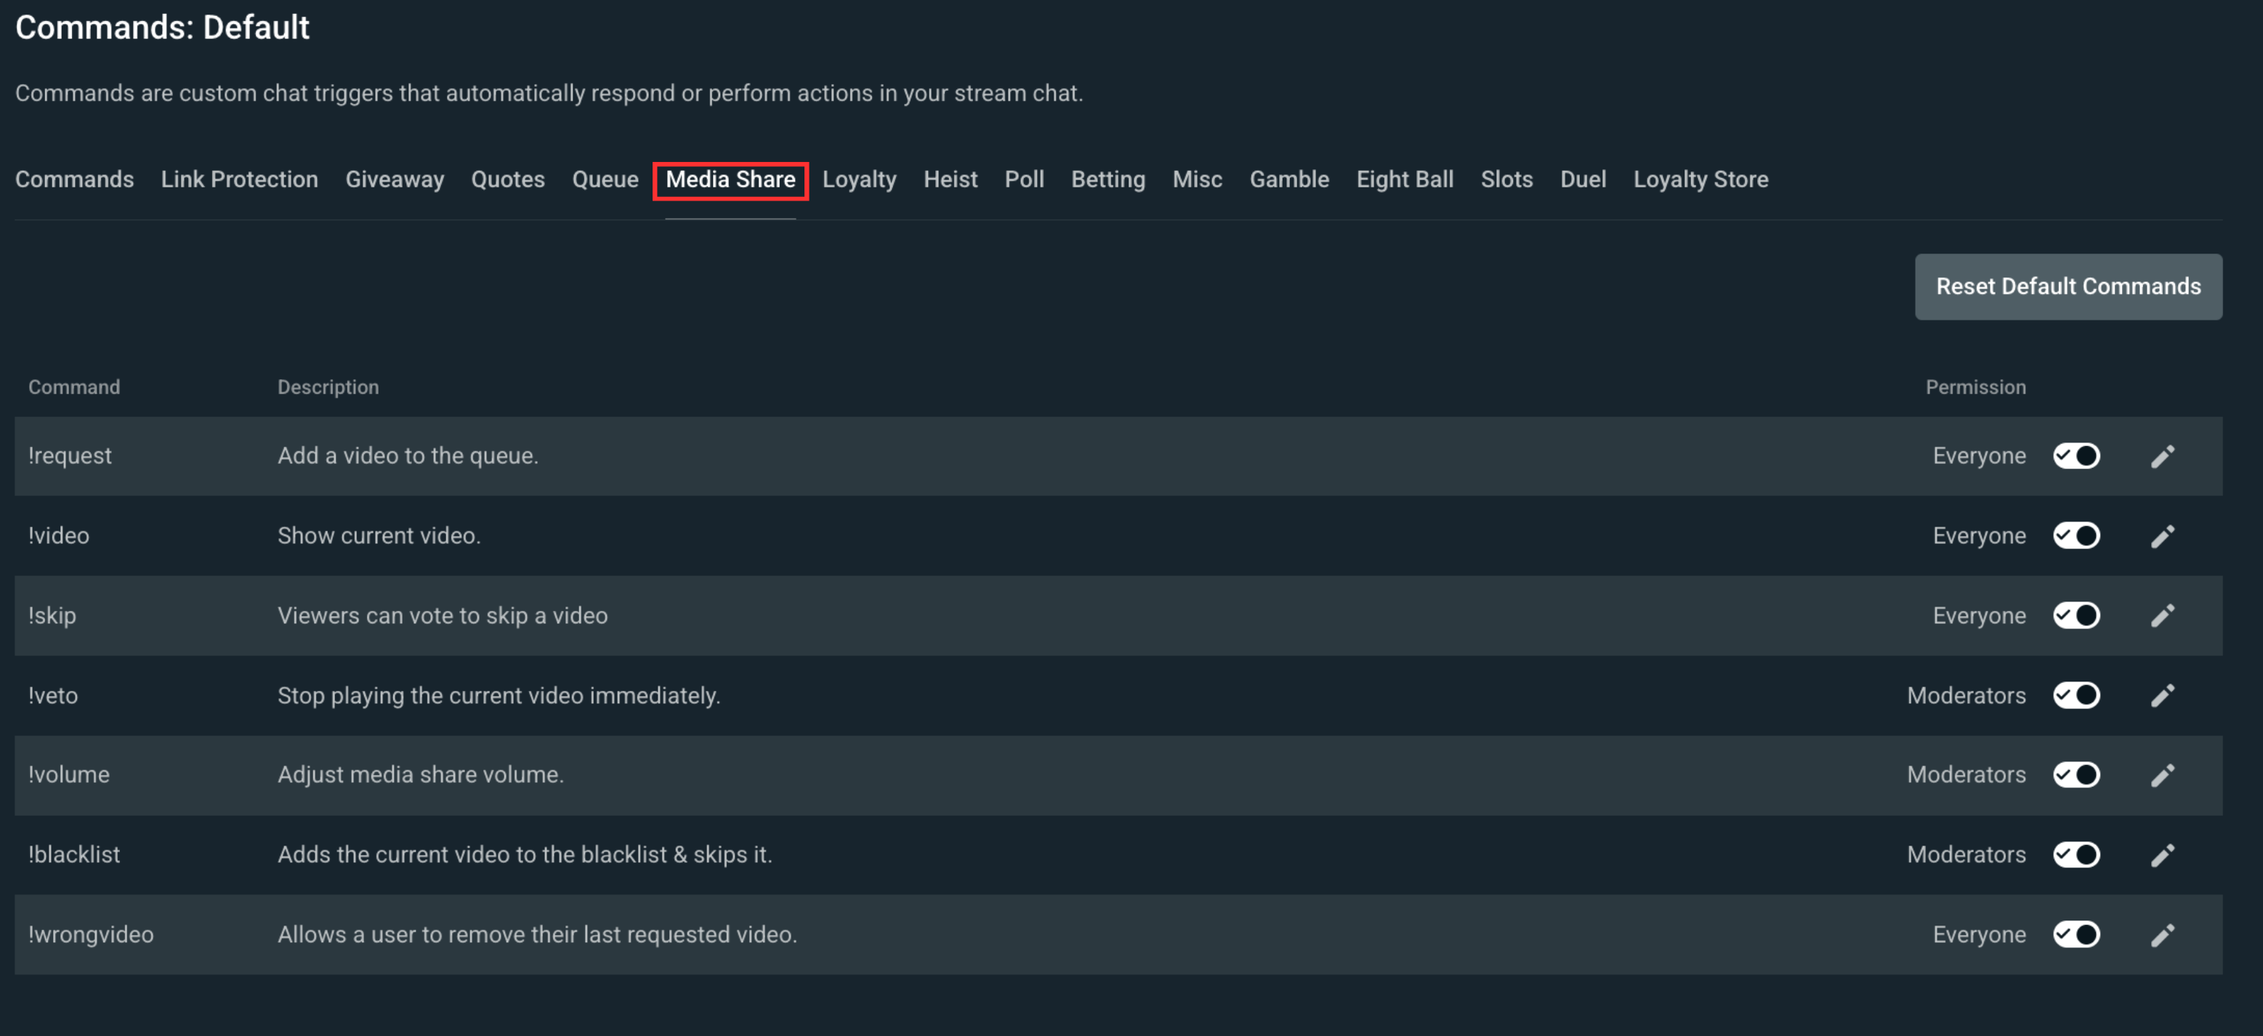
Task: Select the !request command name
Action: point(69,456)
